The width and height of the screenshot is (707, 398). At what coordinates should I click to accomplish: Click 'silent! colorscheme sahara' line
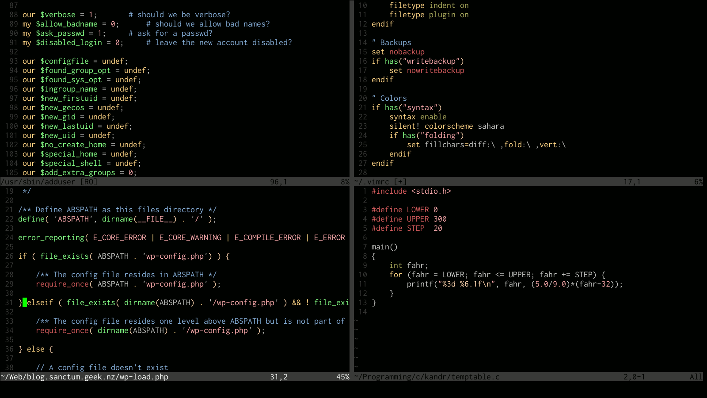pos(446,126)
